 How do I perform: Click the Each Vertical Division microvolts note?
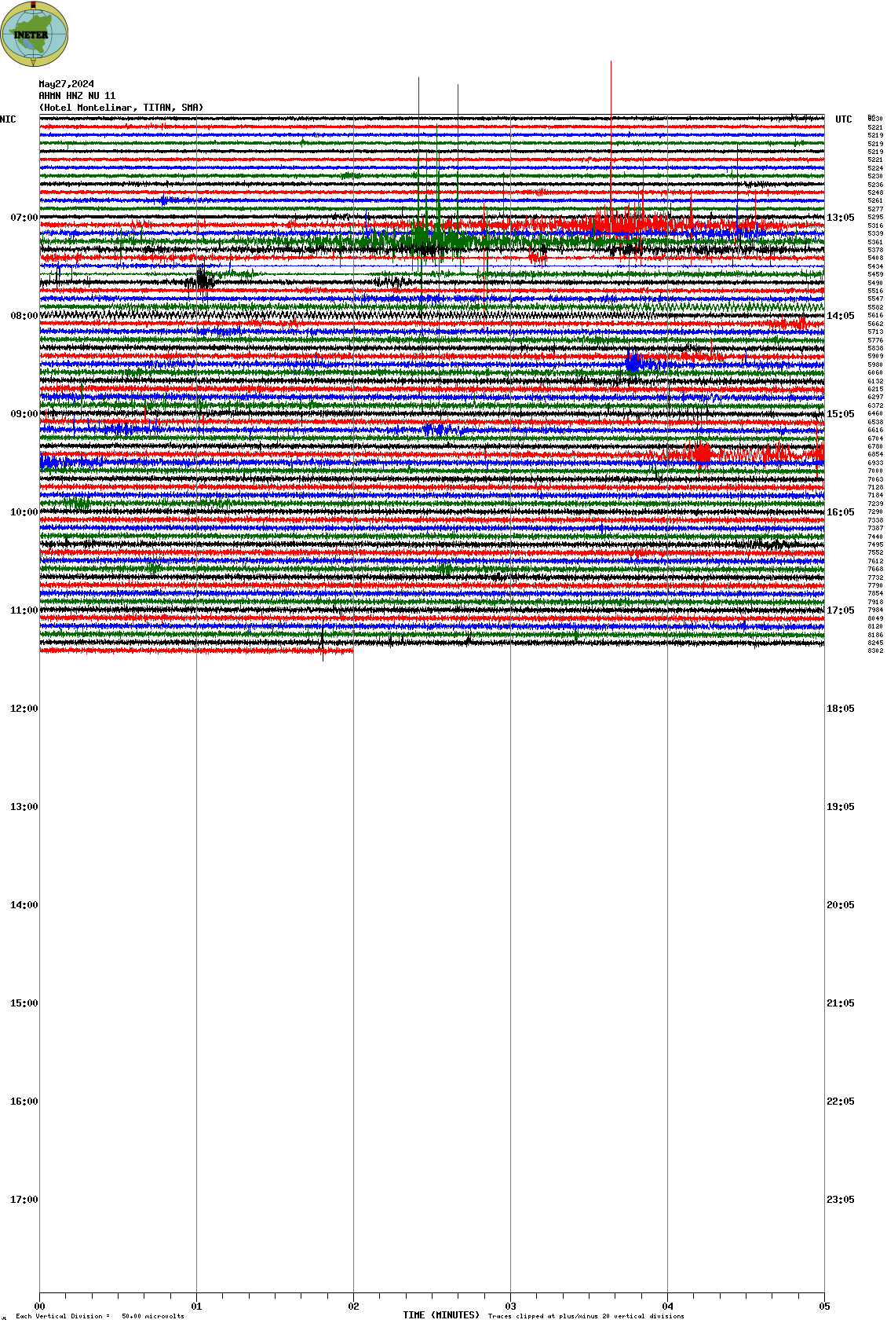point(100,1316)
